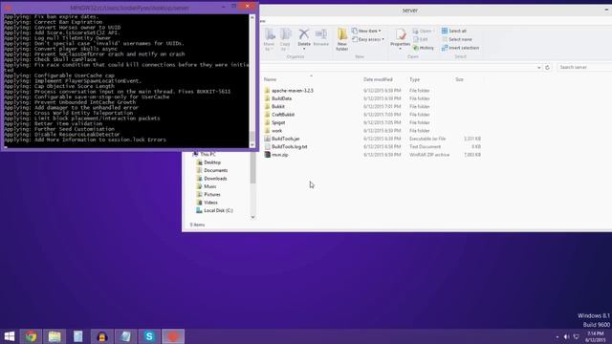Select the mvn.zip archive file

click(280, 155)
